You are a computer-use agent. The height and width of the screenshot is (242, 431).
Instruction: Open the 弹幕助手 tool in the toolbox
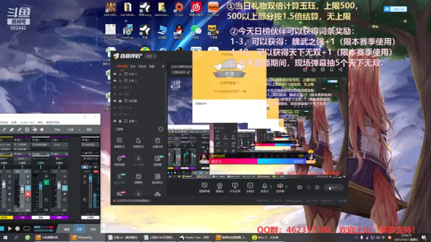click(x=119, y=143)
